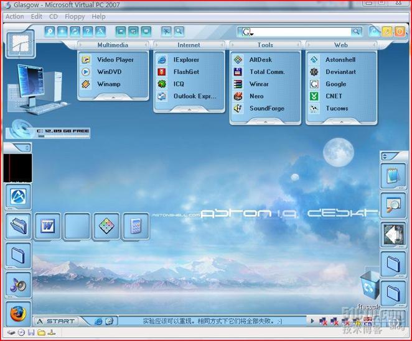Click the Word icon tile on desktop
412x341 pixels.
point(47,226)
